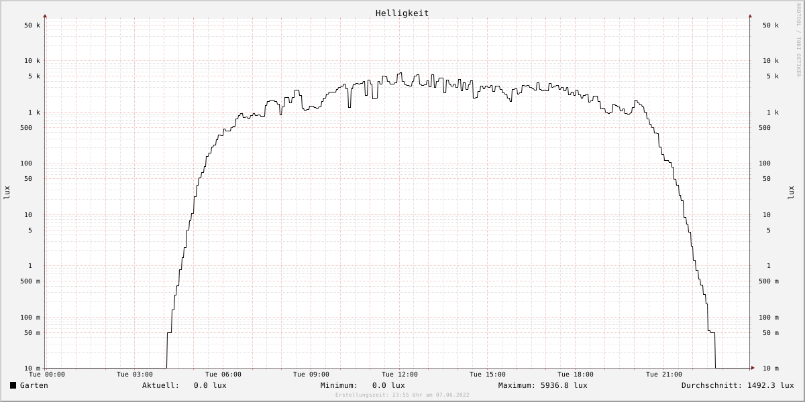805x402 pixels.
Task: Click the left y-axis label "1 k"
Action: 34,113
